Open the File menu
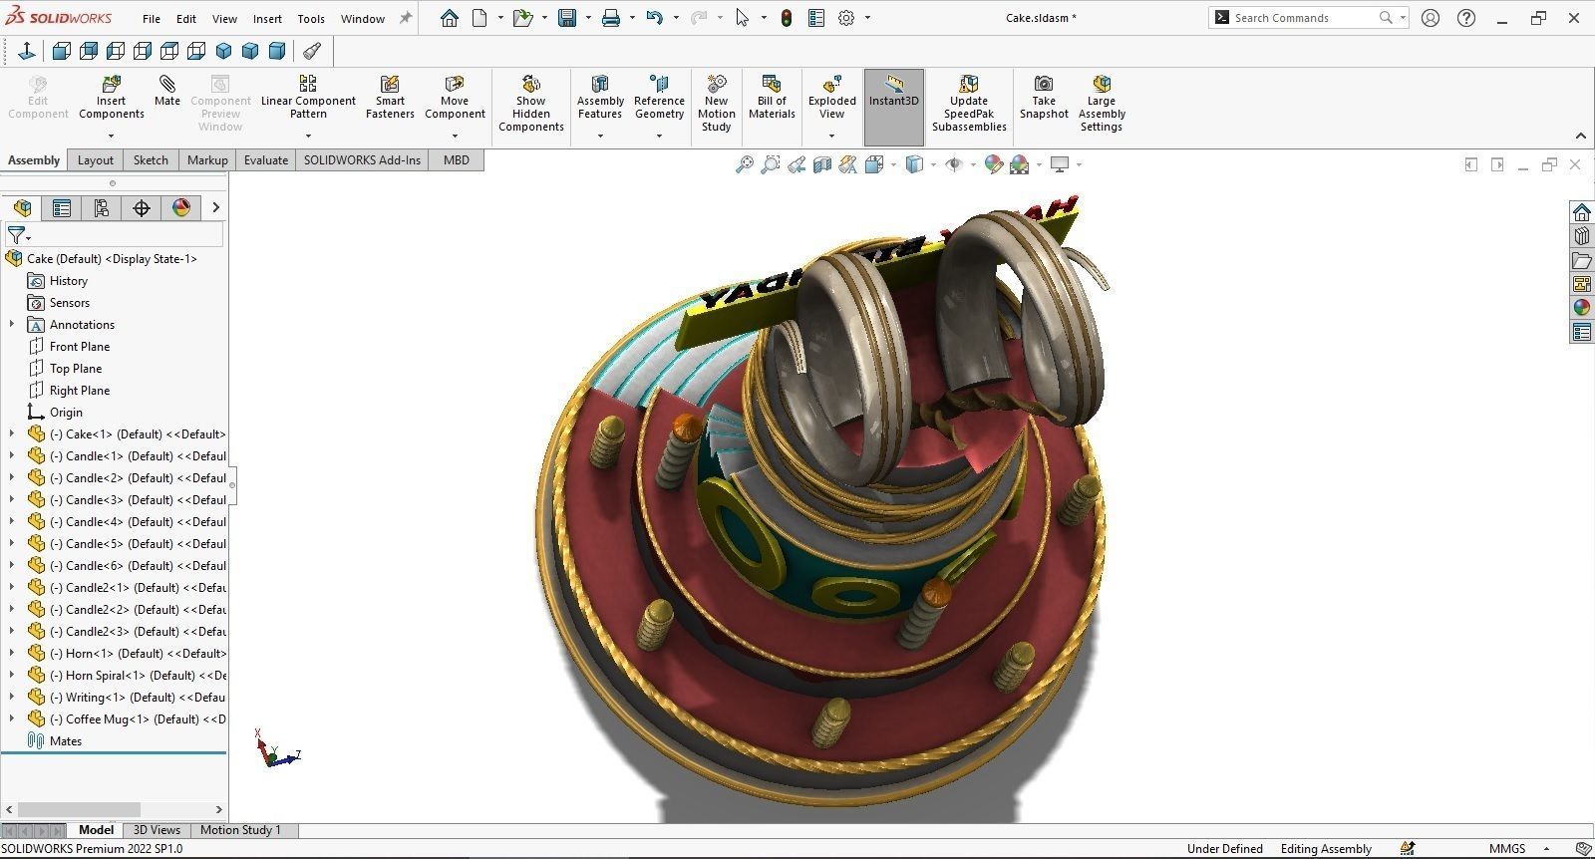This screenshot has height=859, width=1595. pyautogui.click(x=151, y=18)
